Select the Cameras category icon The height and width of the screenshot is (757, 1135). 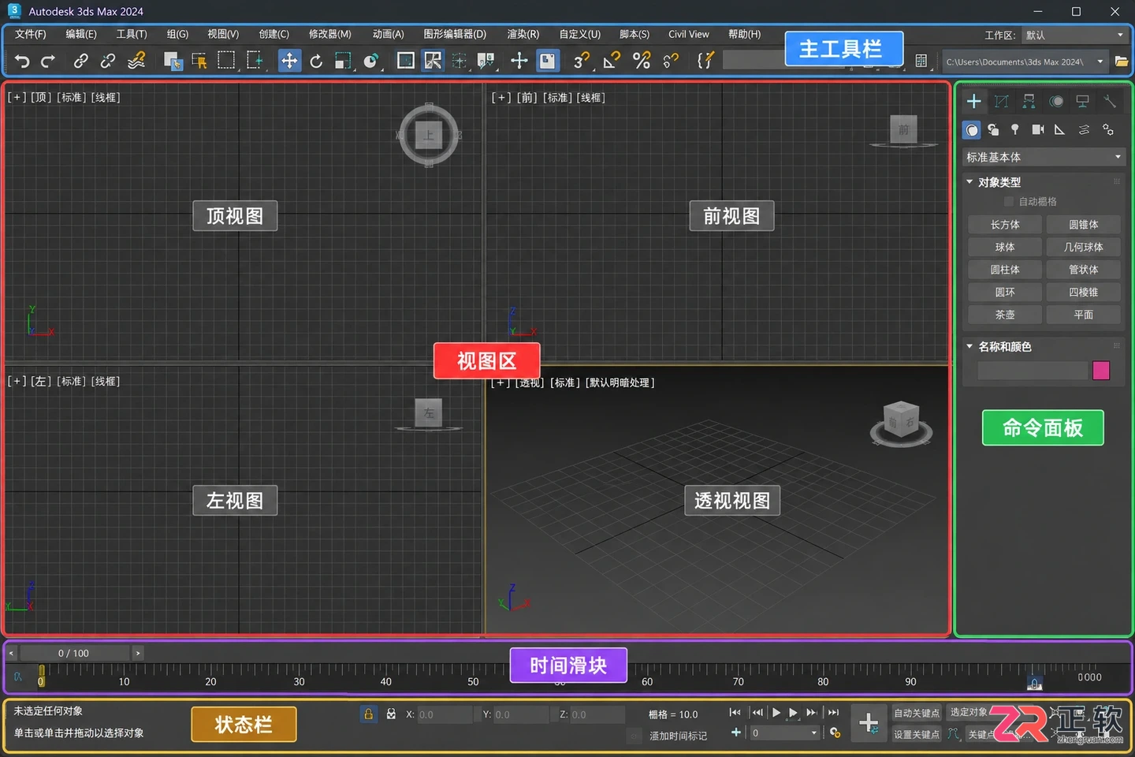(x=1038, y=129)
